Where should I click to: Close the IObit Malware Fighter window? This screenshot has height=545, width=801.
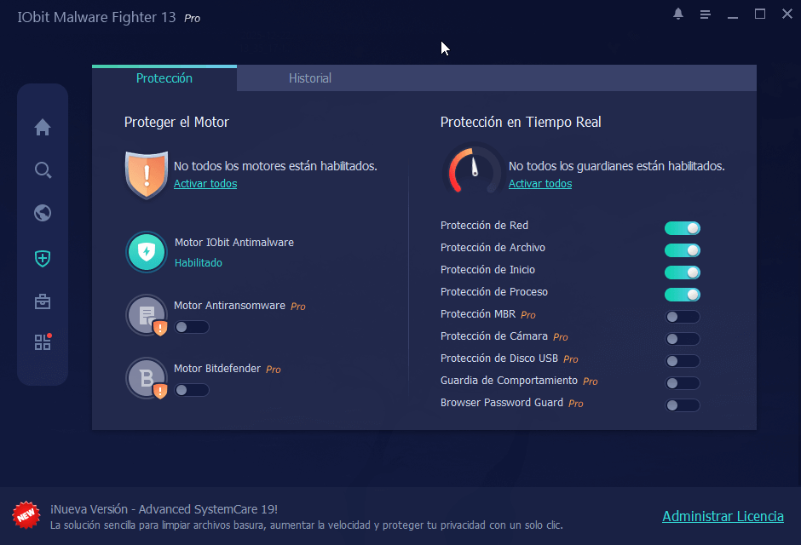(787, 14)
